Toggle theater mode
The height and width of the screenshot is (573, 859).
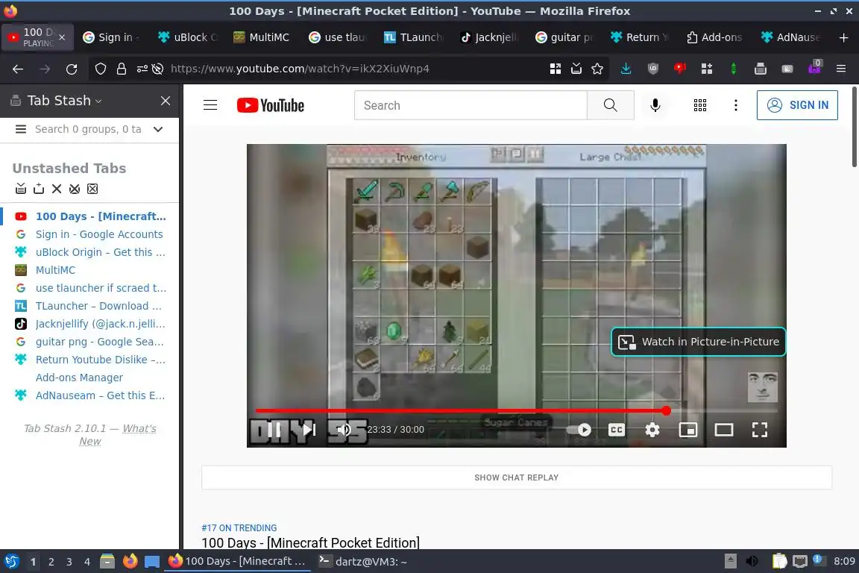click(x=724, y=430)
